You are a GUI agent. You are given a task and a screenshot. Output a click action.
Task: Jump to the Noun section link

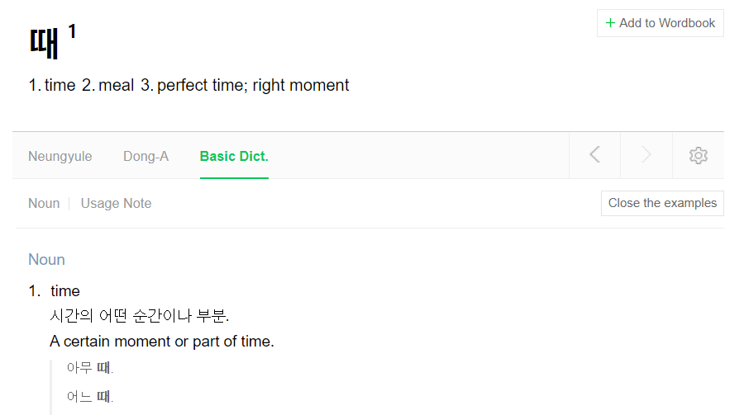click(x=44, y=203)
